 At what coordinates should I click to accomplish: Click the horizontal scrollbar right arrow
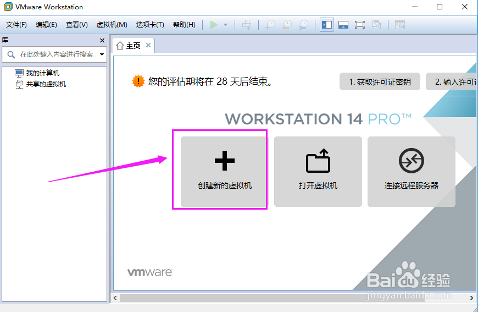point(471,298)
